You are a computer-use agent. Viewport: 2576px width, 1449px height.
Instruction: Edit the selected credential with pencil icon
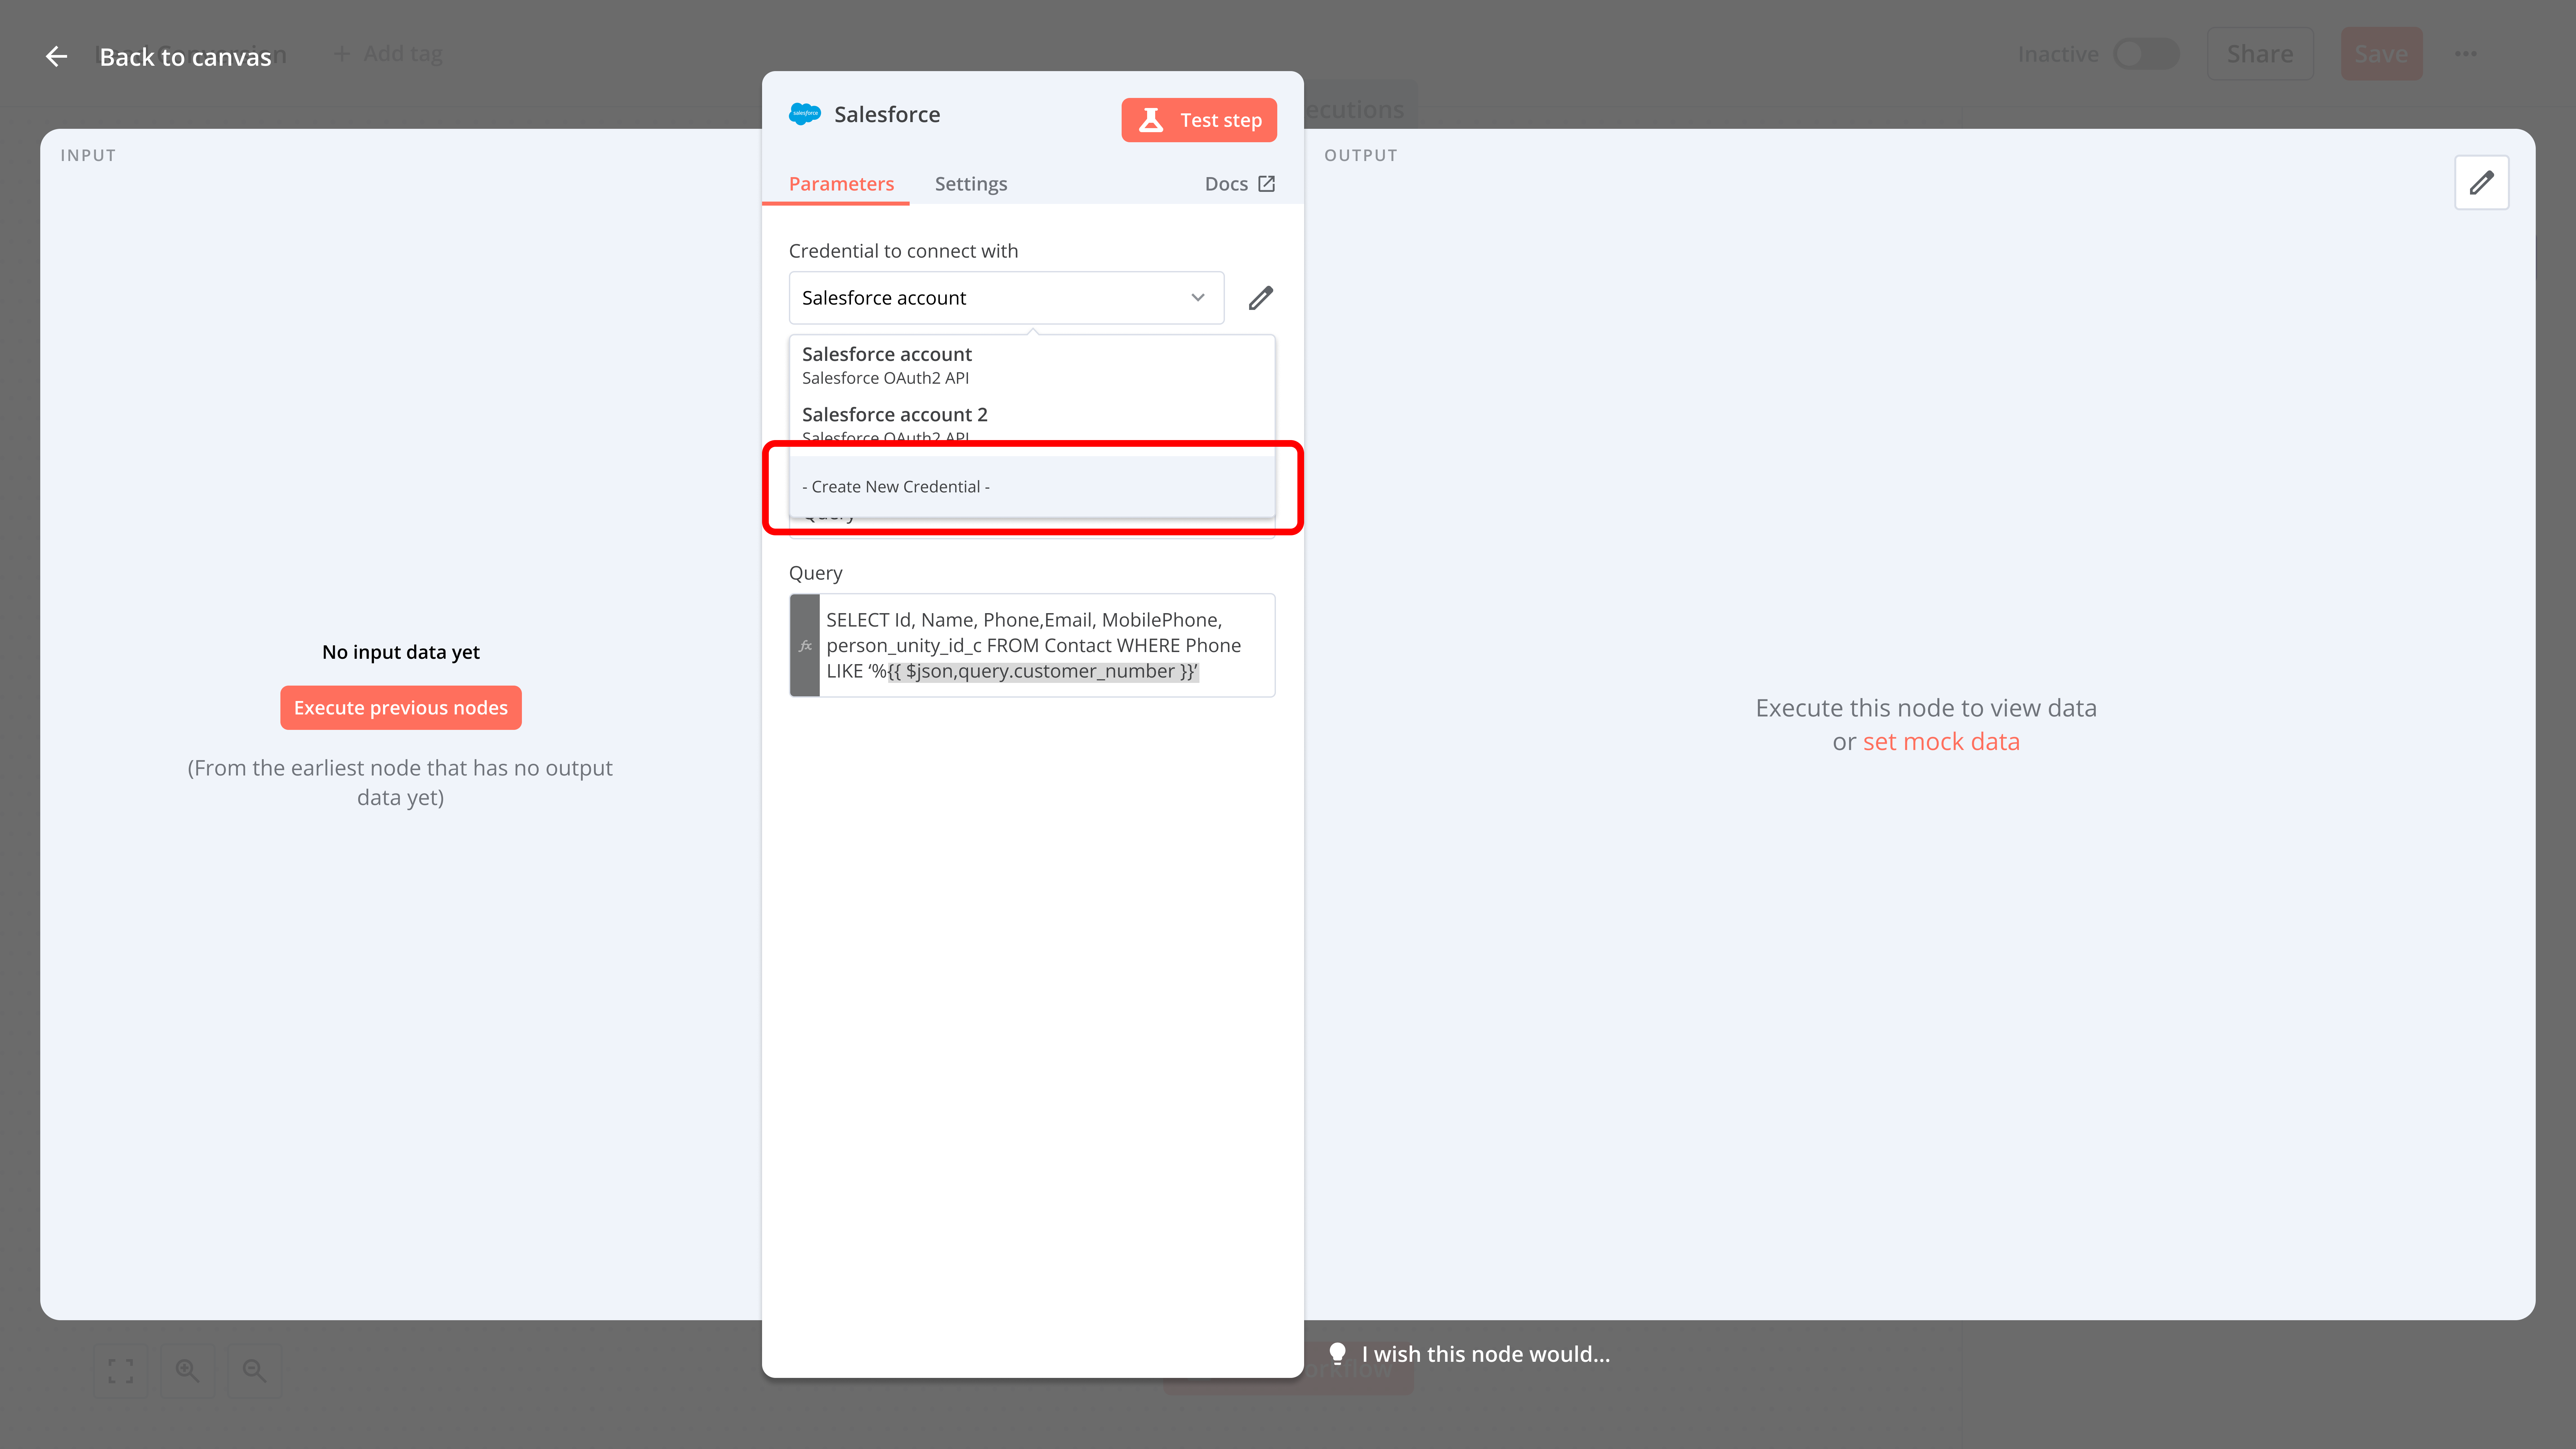(1261, 298)
